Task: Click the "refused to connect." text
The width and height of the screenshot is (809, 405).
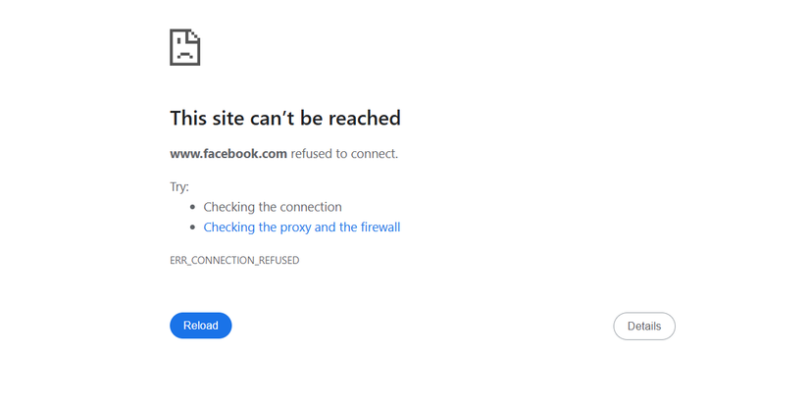Action: pyautogui.click(x=344, y=154)
